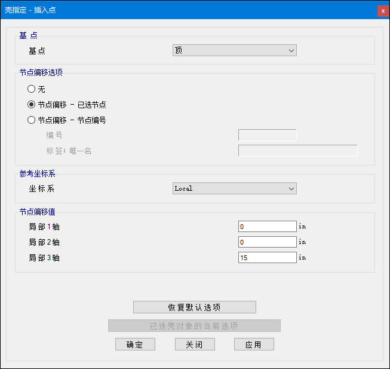Click the 节点偏移选项 group heading

[x=41, y=72]
